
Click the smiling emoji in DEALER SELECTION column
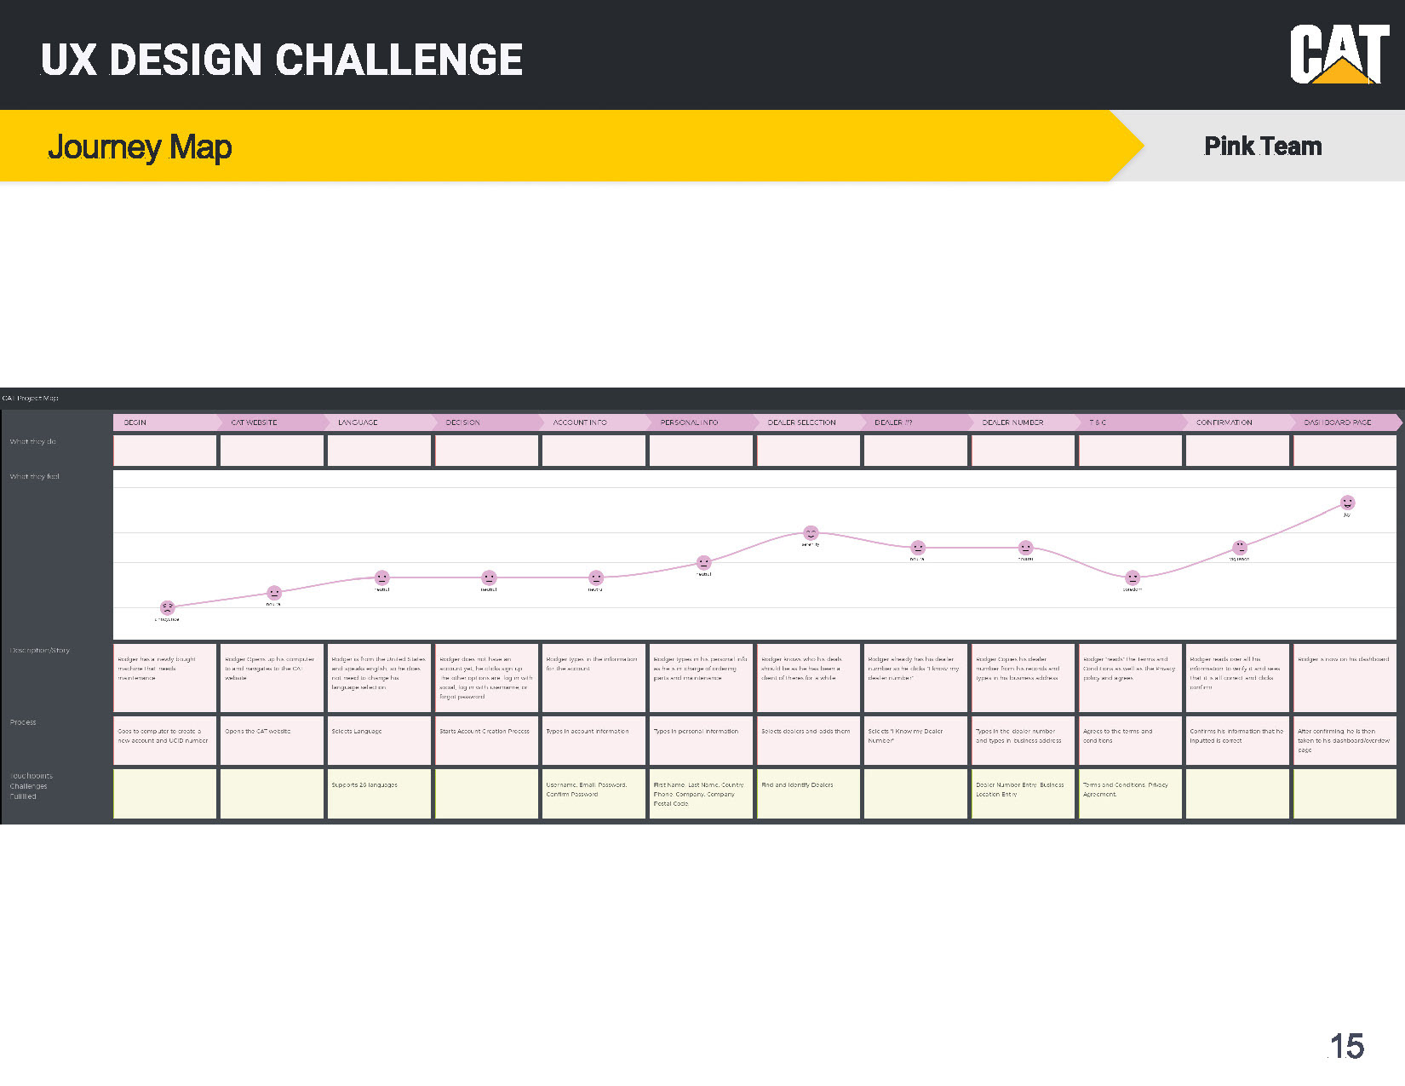[x=811, y=532]
